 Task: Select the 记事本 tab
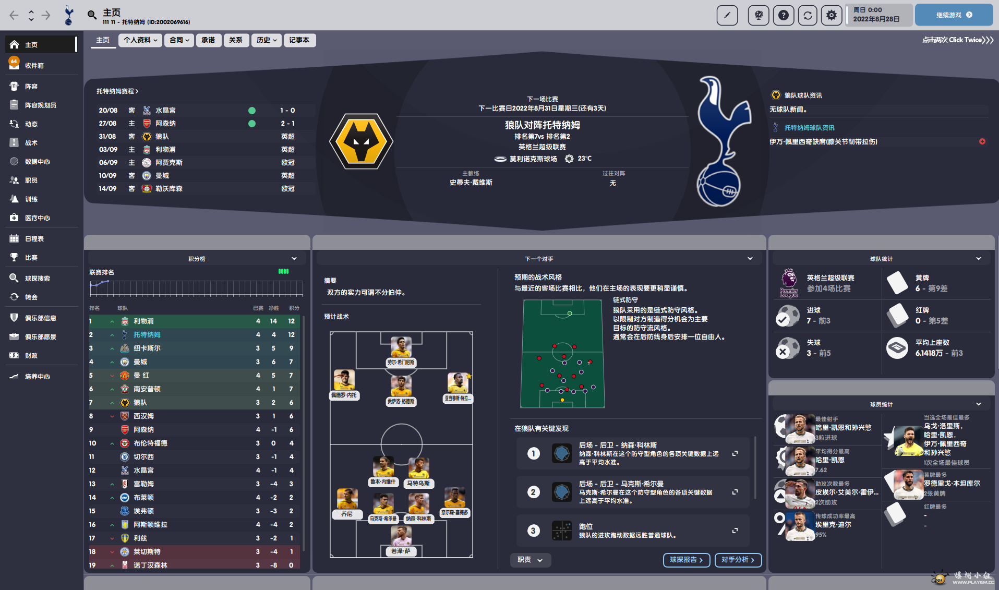[x=299, y=40]
